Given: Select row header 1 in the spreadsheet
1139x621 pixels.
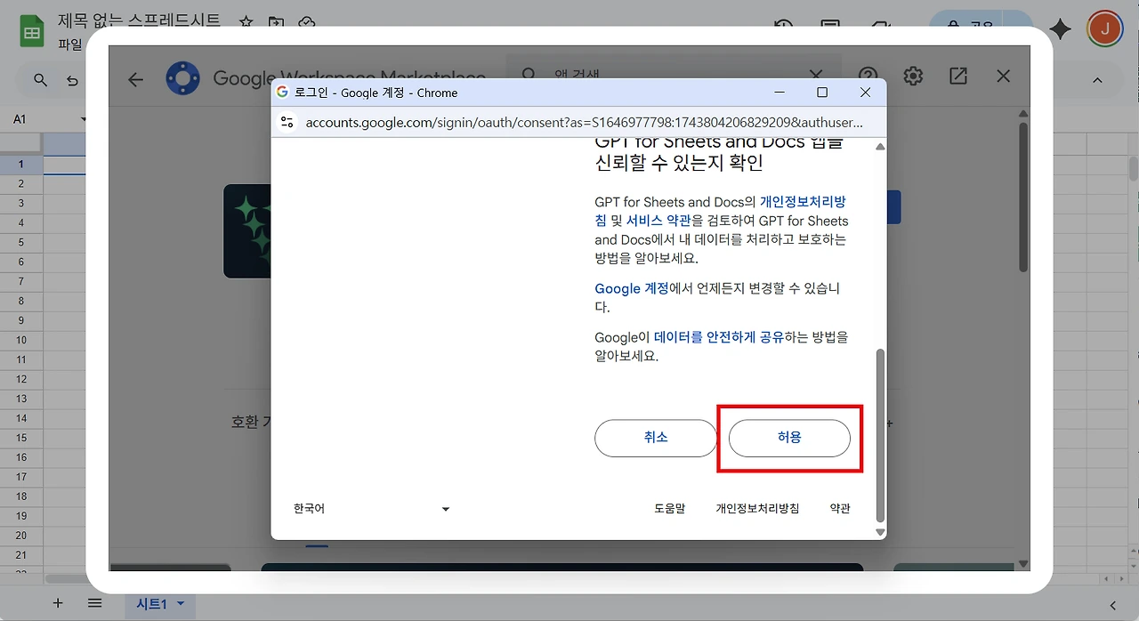Looking at the screenshot, I should (21, 164).
